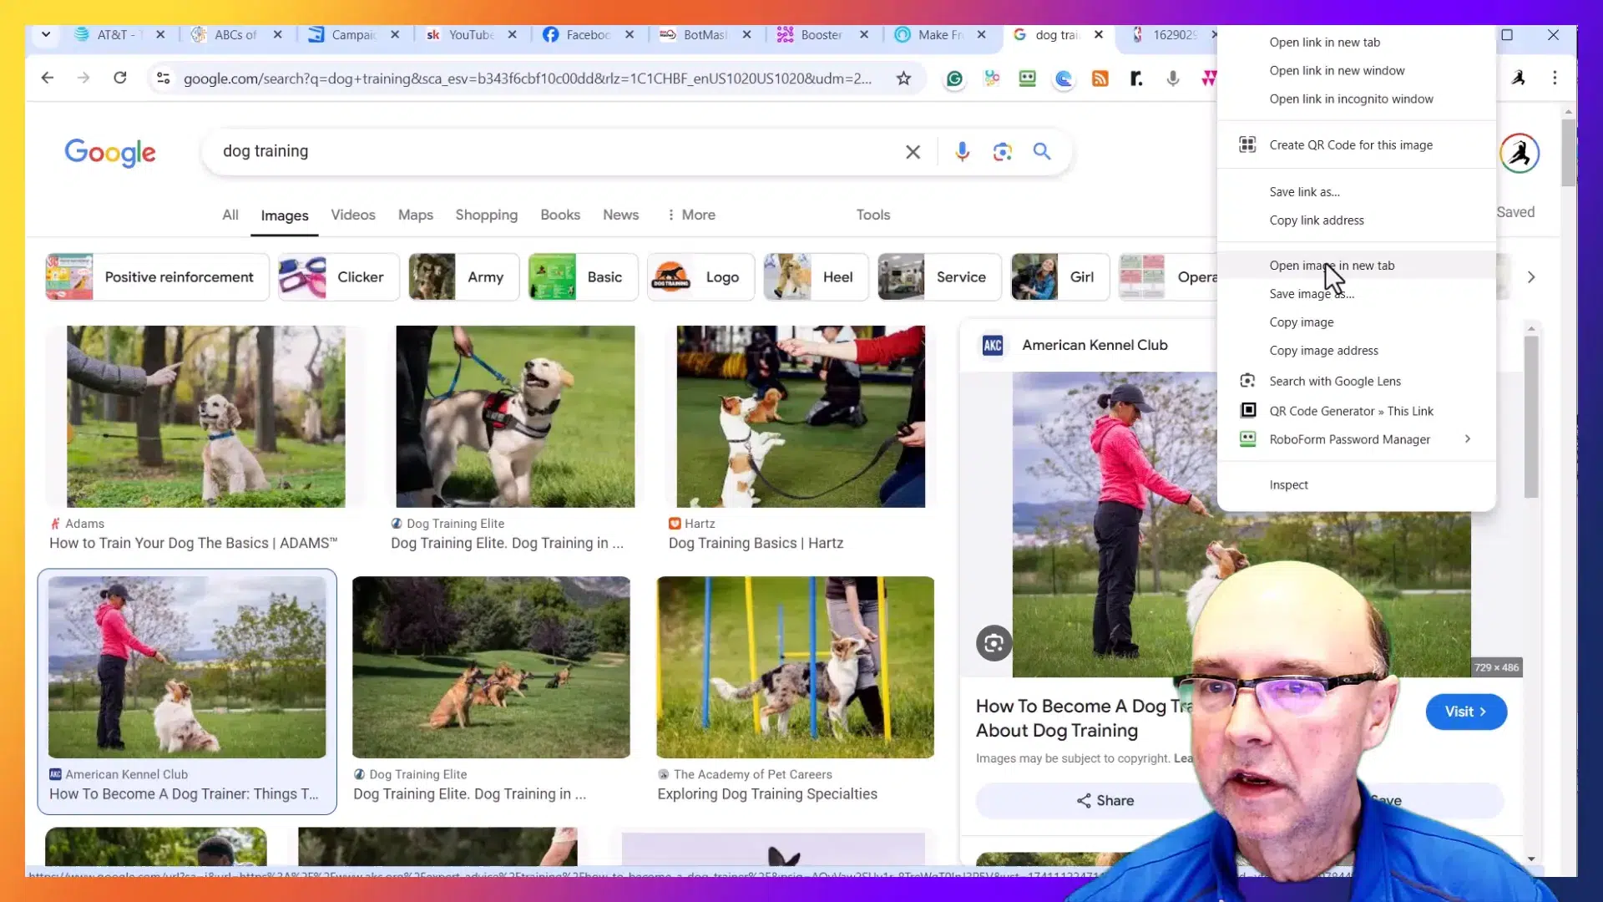Click the browser back arrow
1603x902 pixels.
click(48, 78)
